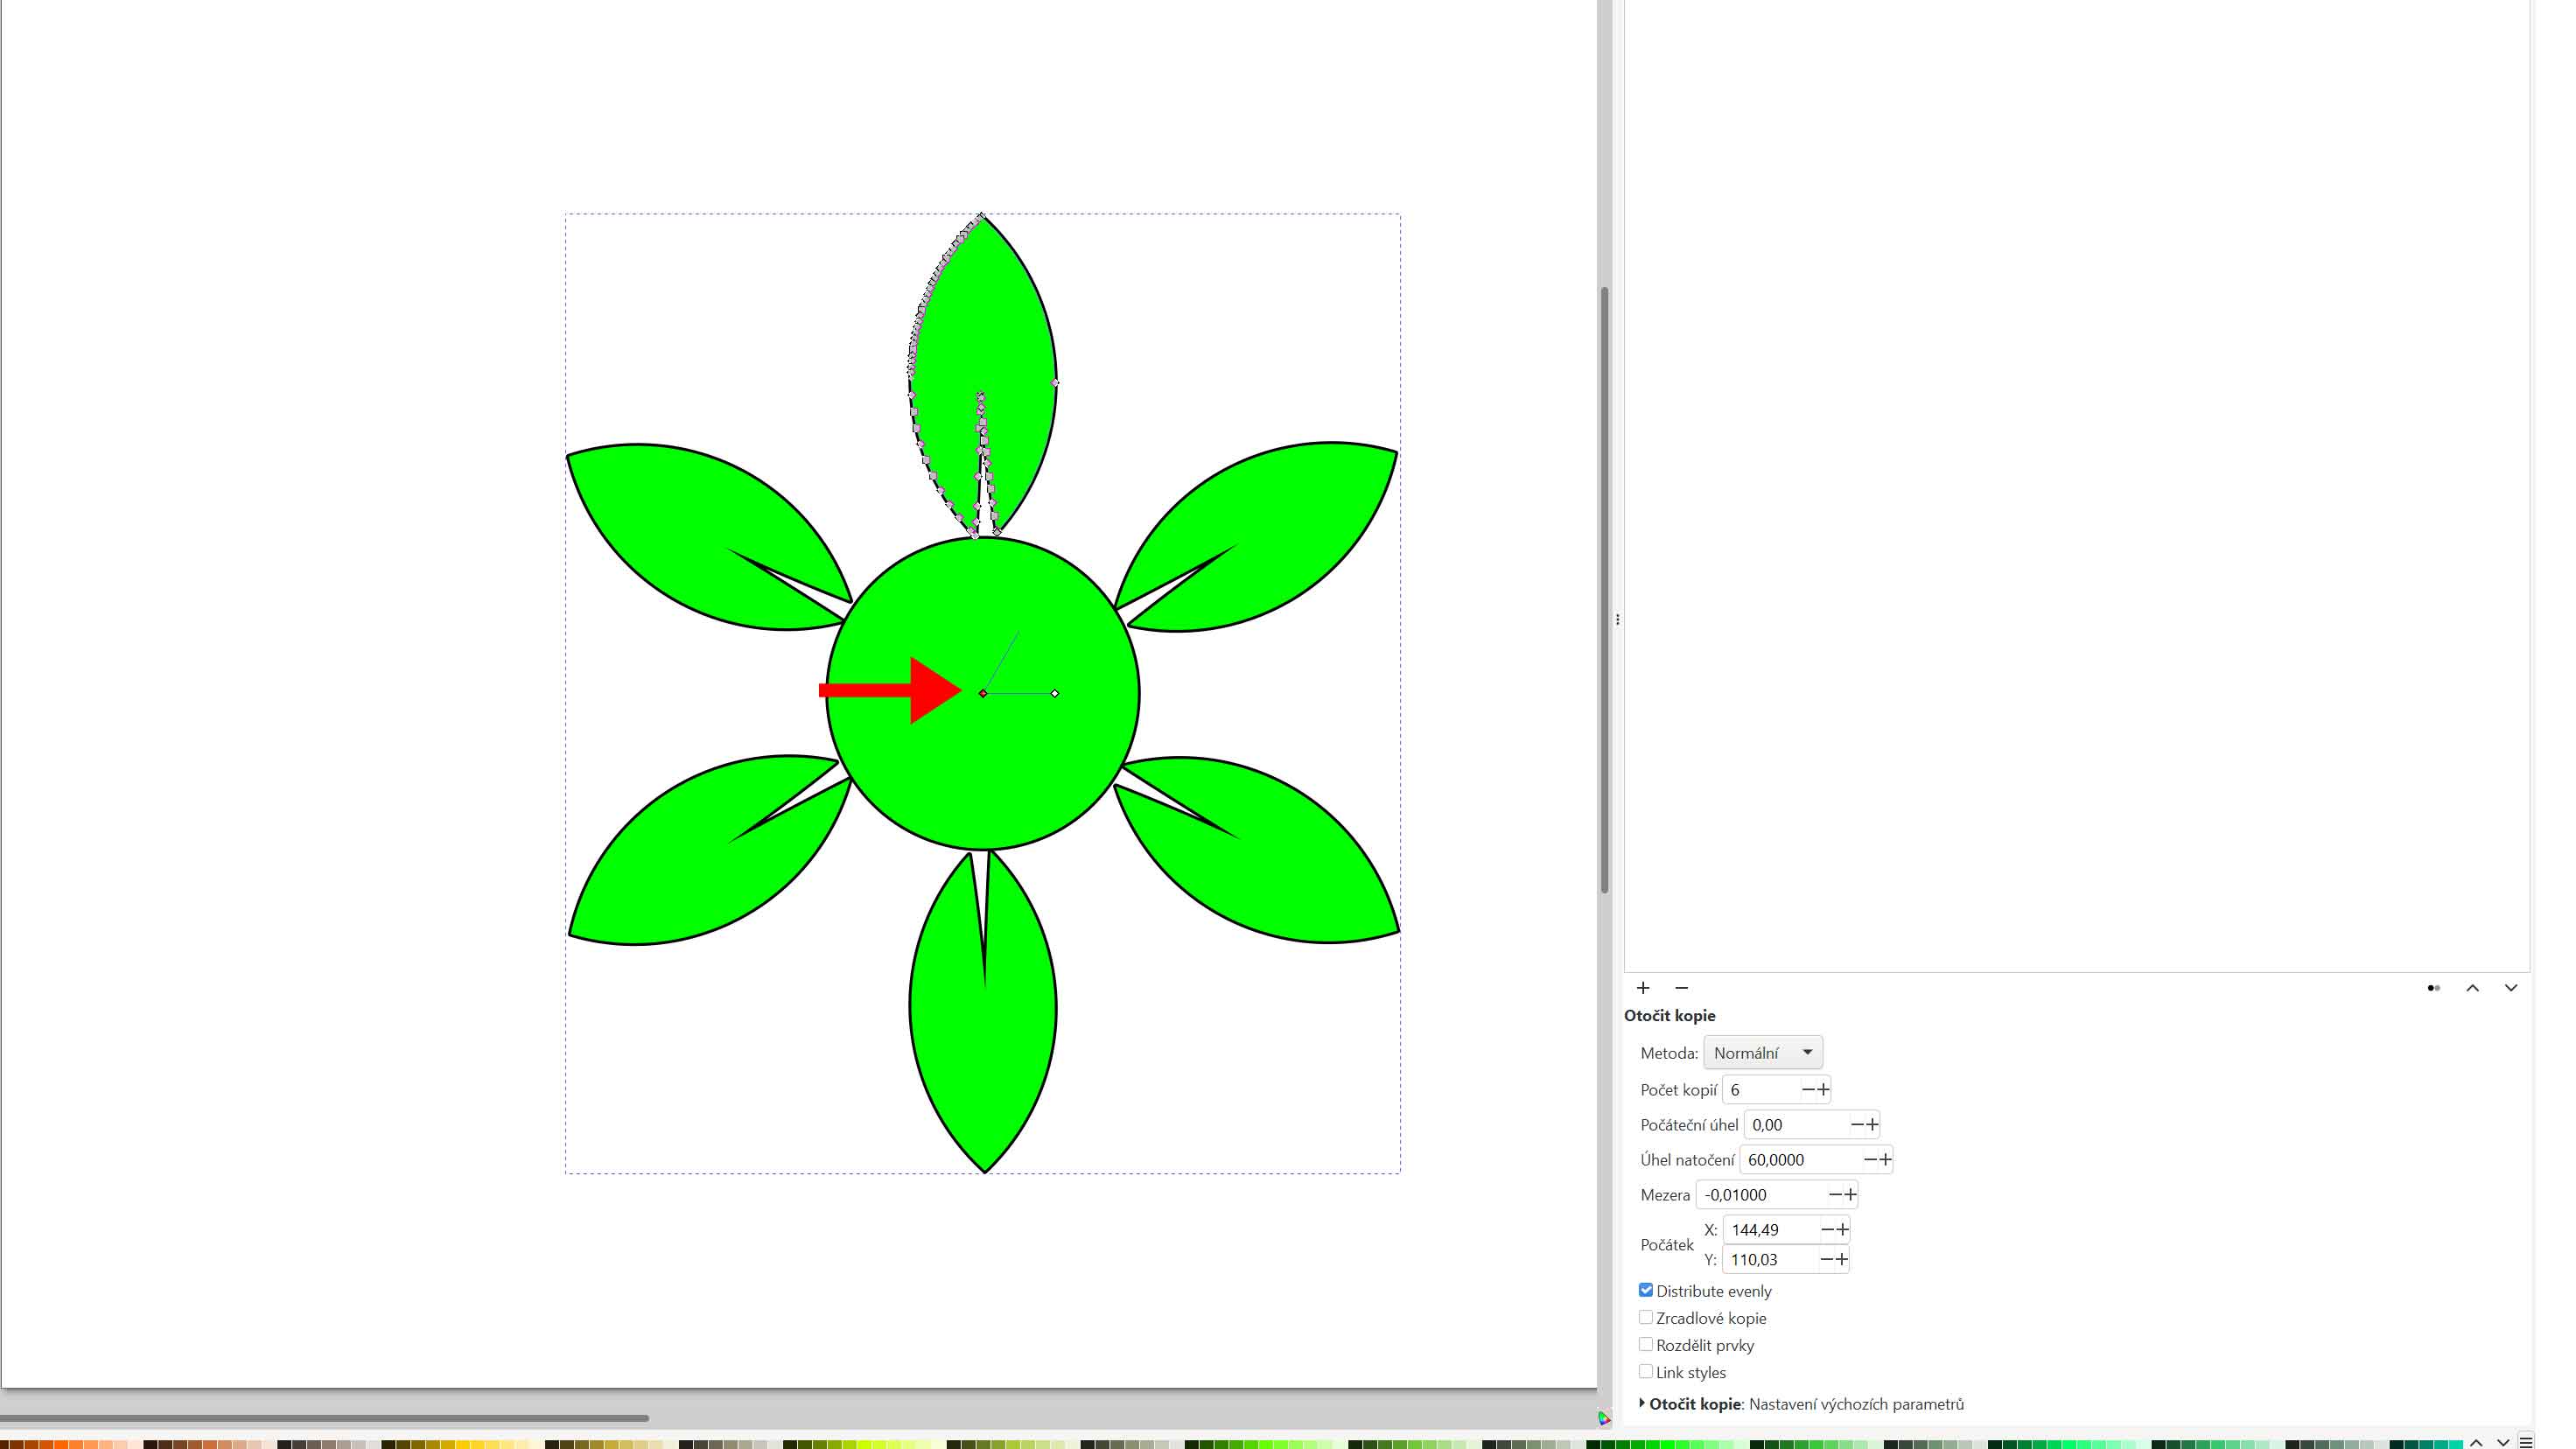This screenshot has width=2576, height=1449.
Task: Open the Metoda Normální dropdown
Action: [1762, 1052]
